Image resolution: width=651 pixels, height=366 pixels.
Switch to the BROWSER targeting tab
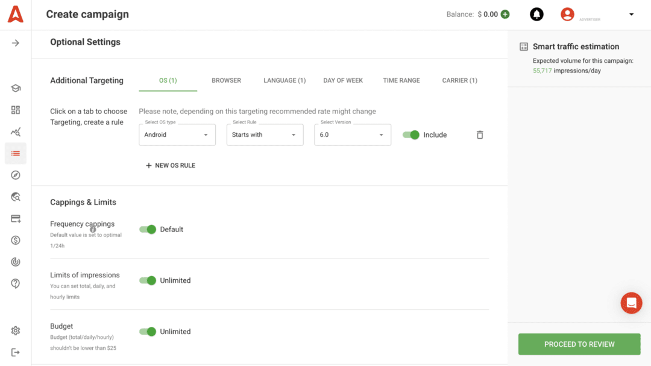tap(226, 80)
